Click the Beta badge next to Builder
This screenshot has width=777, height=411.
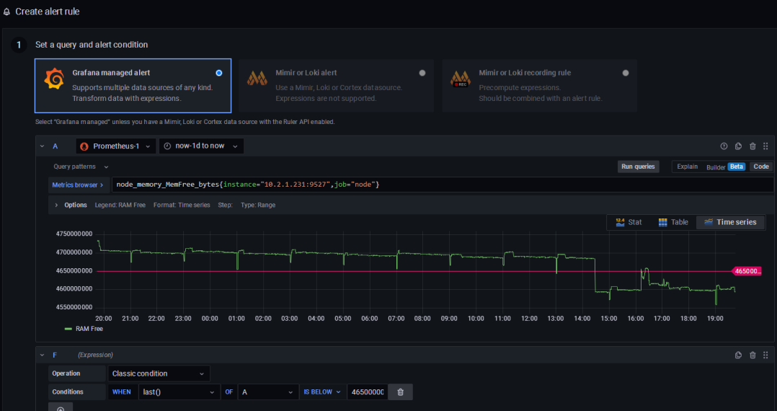pos(737,167)
